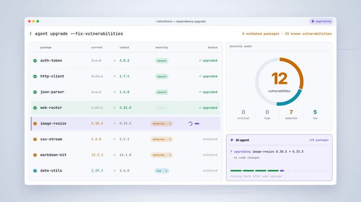Click the yellow minimize window button
Viewport: 361px width, 202px height.
pos(34,21)
